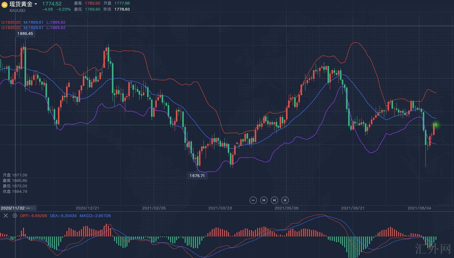This screenshot has height=258, width=454.
Task: Click the 1965.45 high price label
Action: [x=25, y=34]
